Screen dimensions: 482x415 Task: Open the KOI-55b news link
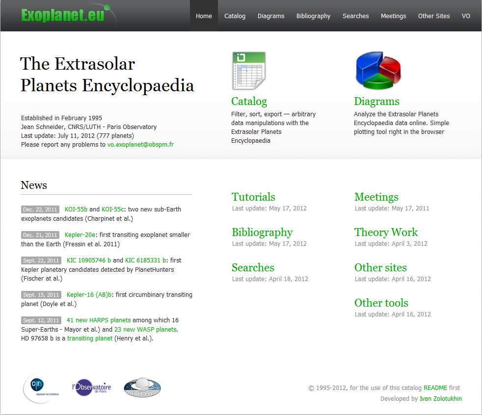coord(76,209)
